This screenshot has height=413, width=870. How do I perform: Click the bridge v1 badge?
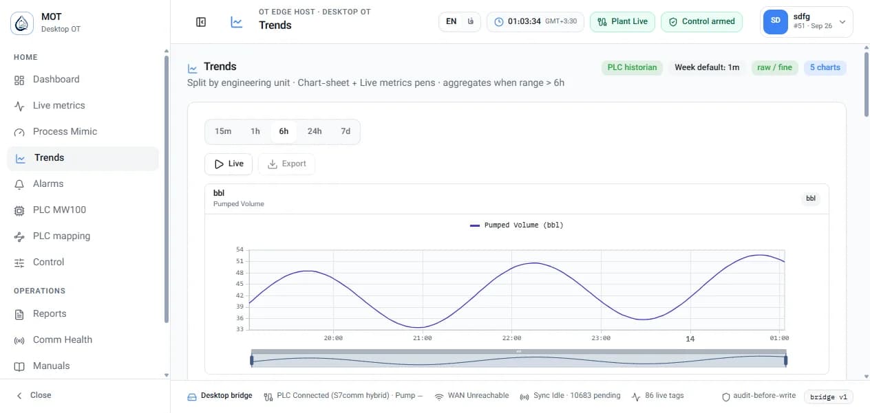coord(829,397)
